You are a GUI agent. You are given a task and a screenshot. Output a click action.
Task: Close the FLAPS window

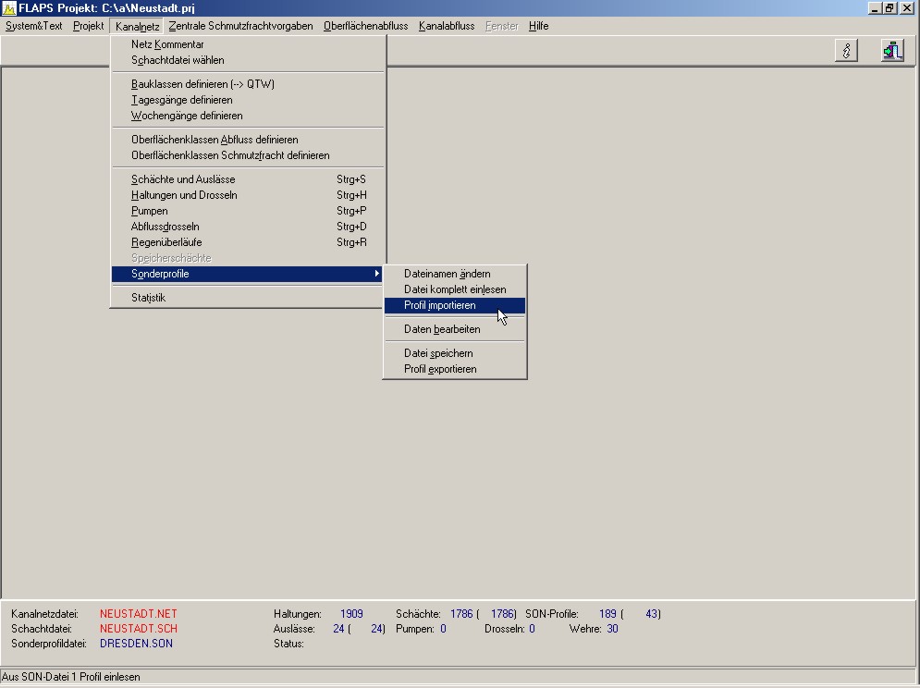[906, 8]
